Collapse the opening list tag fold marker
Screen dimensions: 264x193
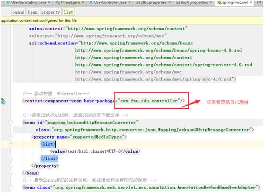point(10,144)
